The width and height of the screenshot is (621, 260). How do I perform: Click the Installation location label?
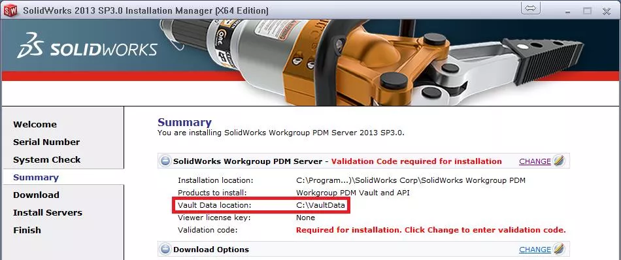click(x=216, y=181)
